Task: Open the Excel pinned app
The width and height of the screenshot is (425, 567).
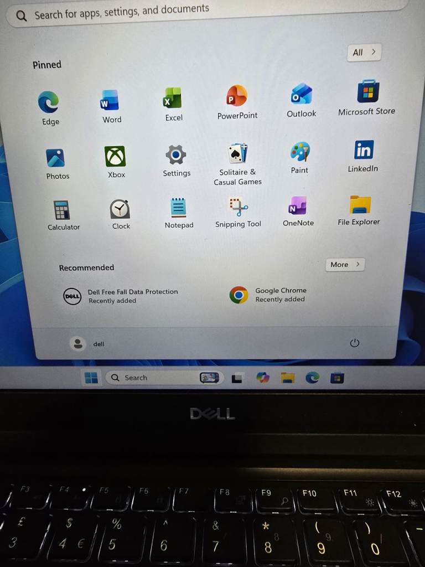Action: [x=173, y=99]
